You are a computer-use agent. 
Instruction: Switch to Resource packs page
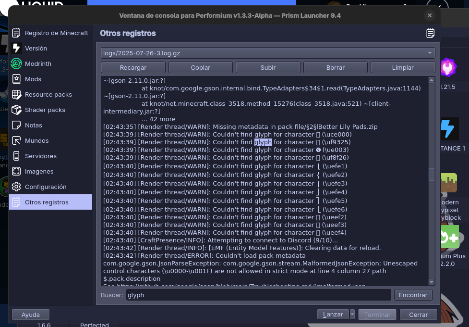click(x=50, y=94)
